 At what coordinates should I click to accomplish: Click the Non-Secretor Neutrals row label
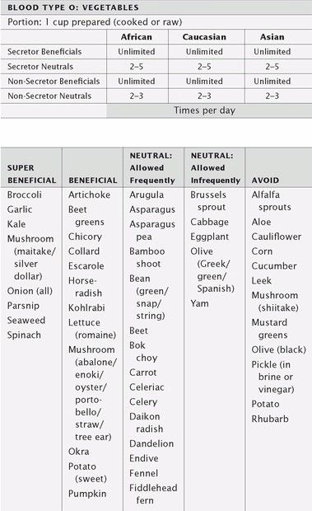coord(49,96)
